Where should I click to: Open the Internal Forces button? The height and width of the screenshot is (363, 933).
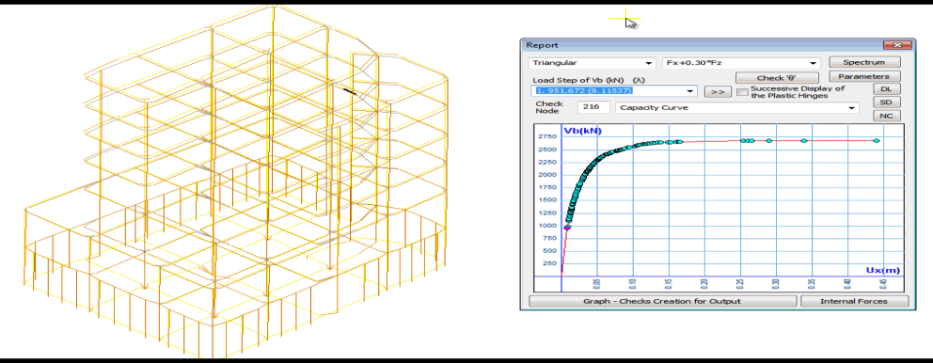[854, 301]
